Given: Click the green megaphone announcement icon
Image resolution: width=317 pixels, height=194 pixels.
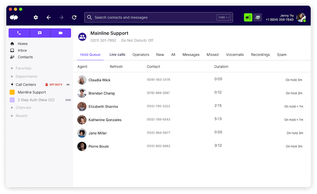Looking at the screenshot, I should 248,18.
